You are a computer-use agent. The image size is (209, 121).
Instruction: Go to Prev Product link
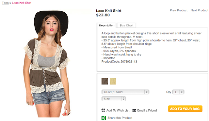(x=179, y=10)
